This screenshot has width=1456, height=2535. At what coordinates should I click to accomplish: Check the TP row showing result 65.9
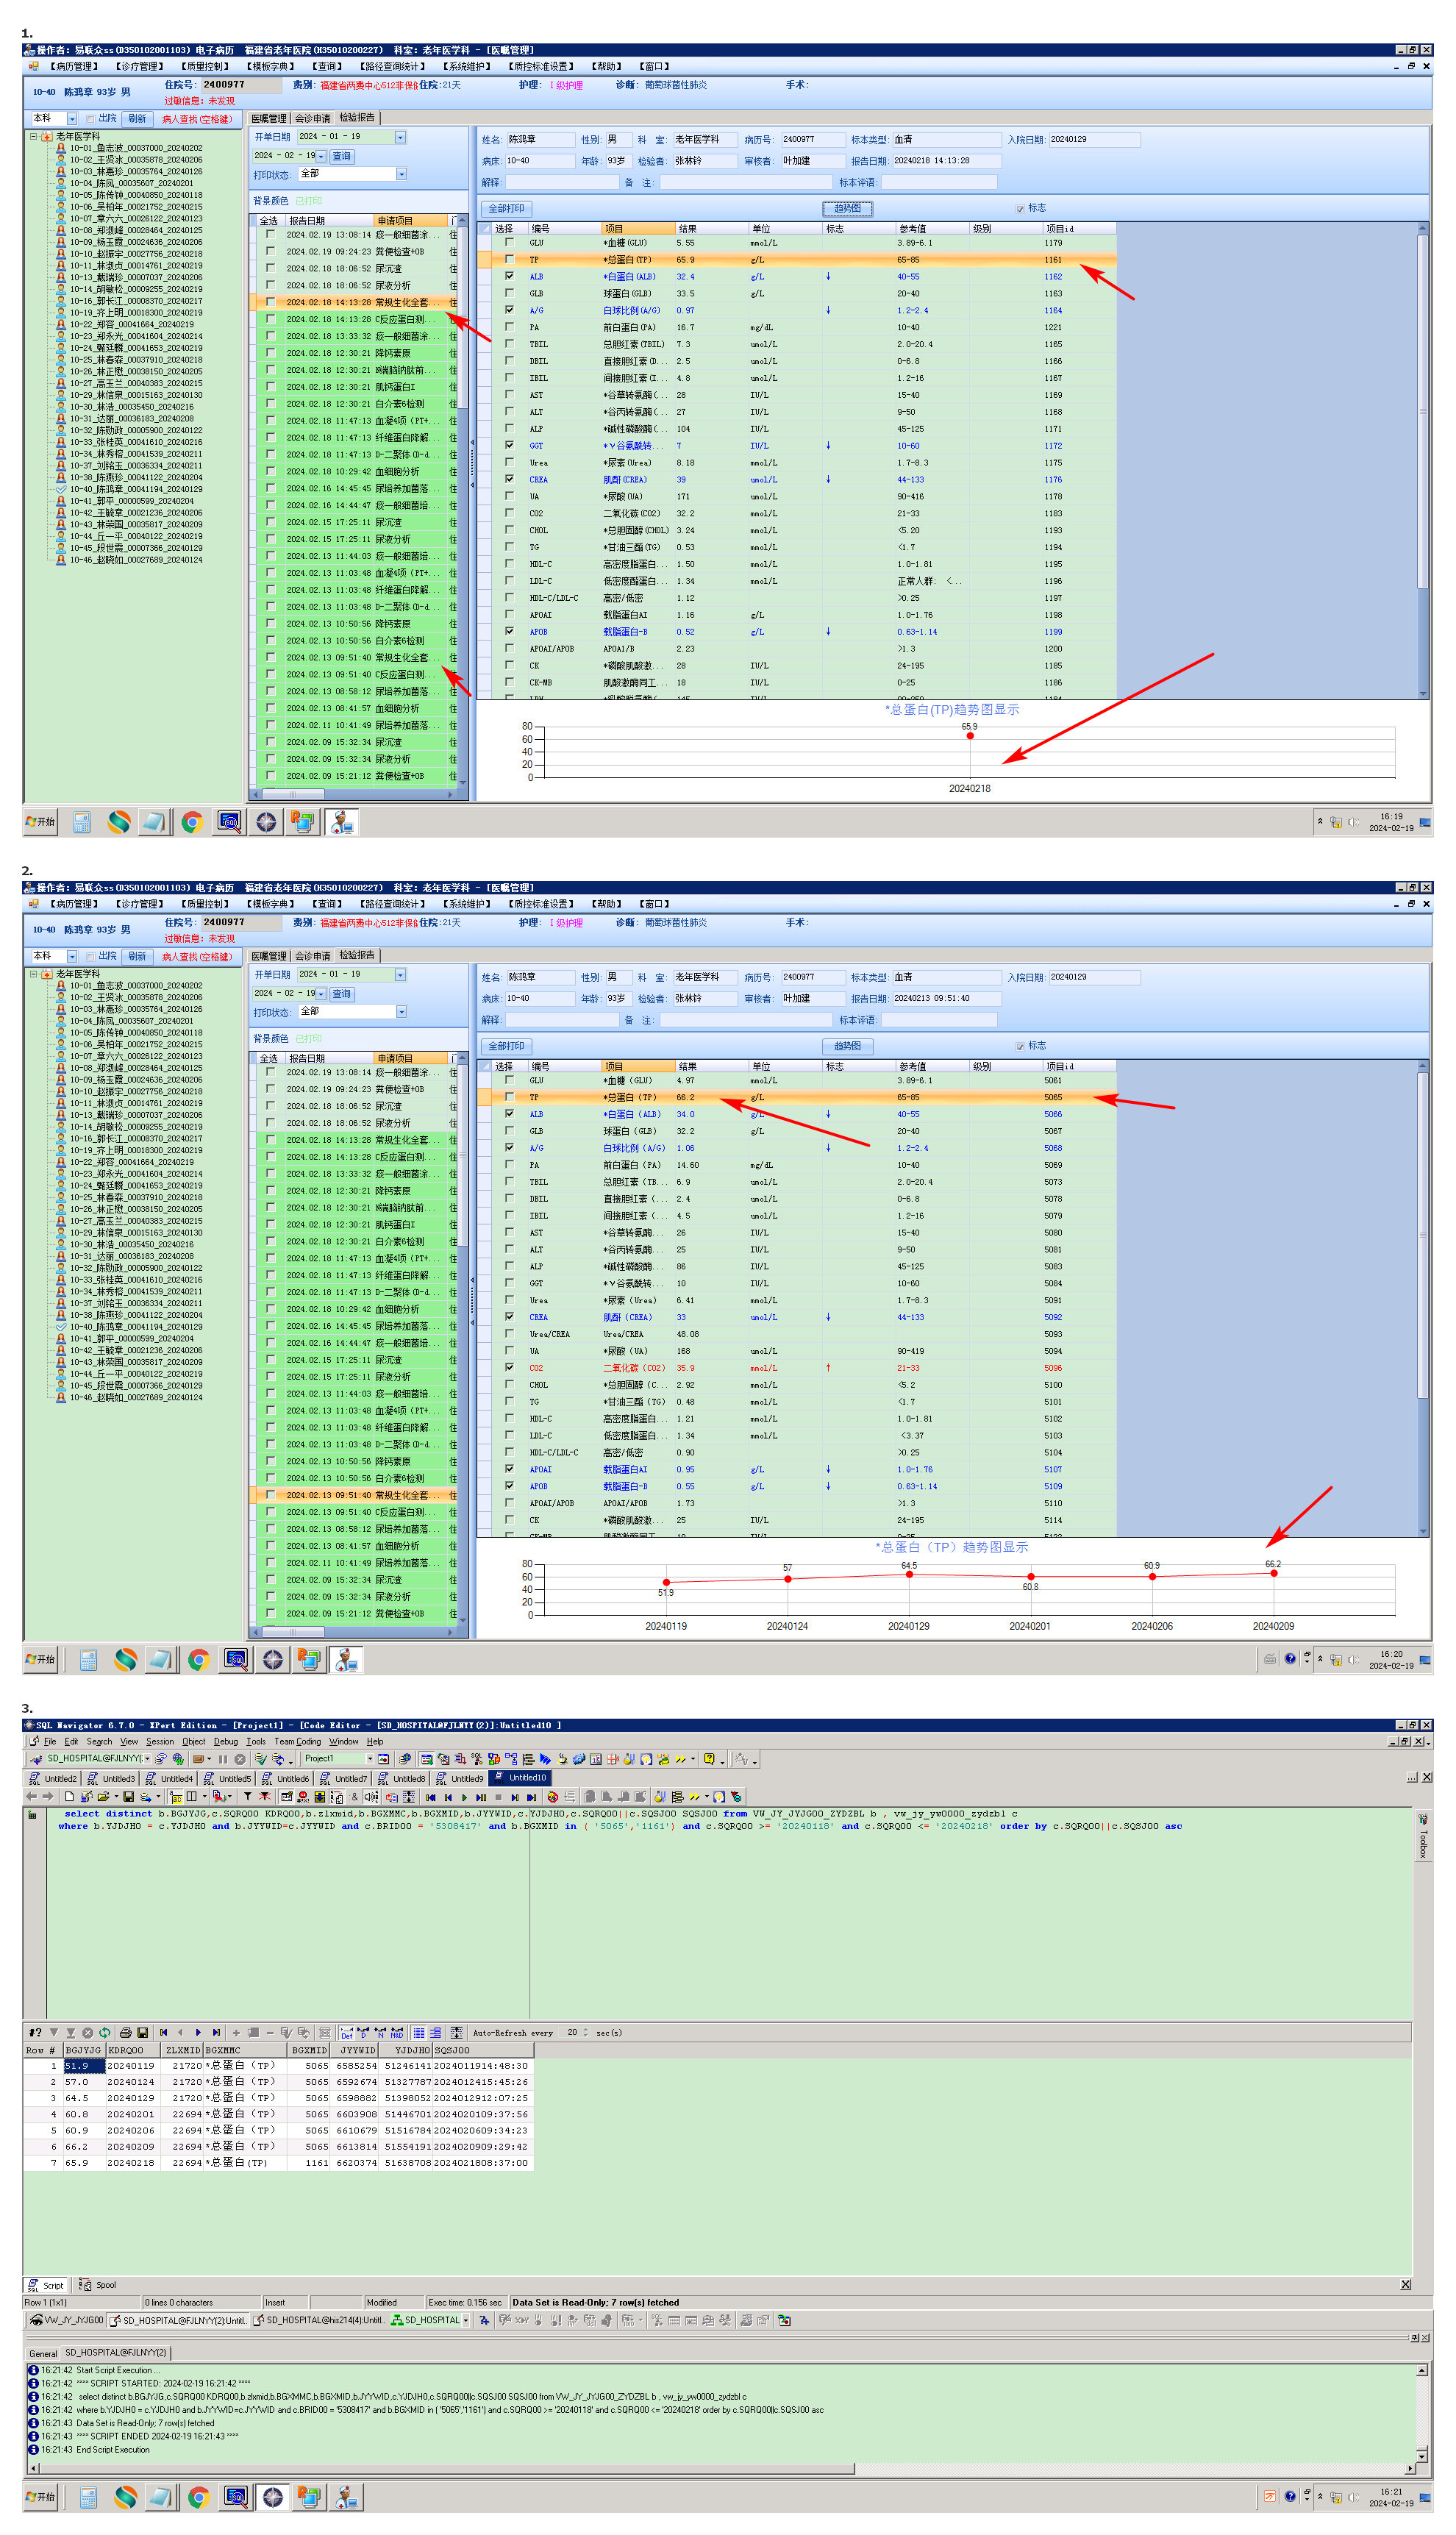tap(509, 260)
